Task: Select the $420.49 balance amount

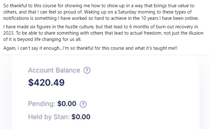Action: 46,82
